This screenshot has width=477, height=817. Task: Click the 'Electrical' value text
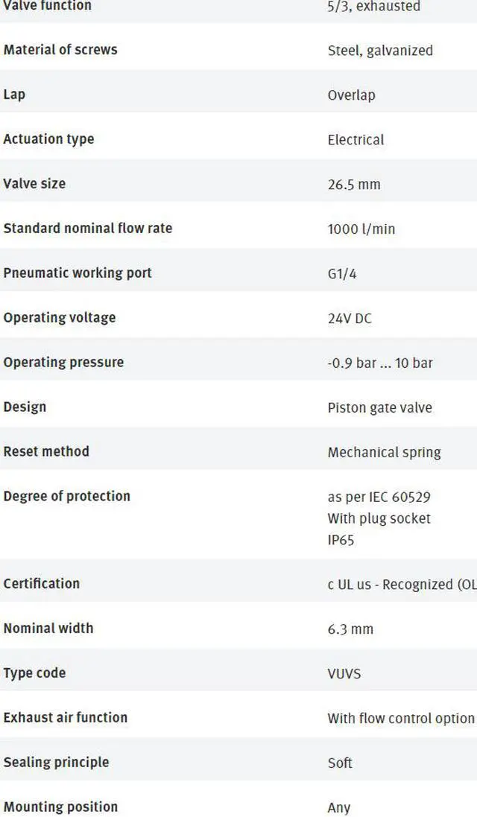coord(356,140)
